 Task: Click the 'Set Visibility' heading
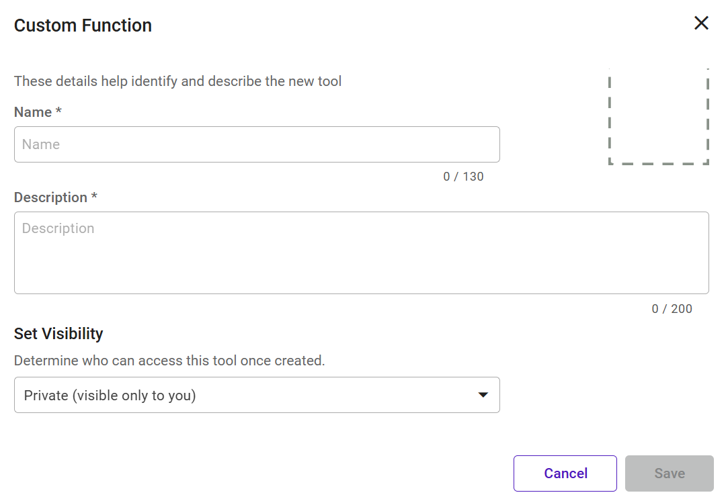tap(58, 334)
